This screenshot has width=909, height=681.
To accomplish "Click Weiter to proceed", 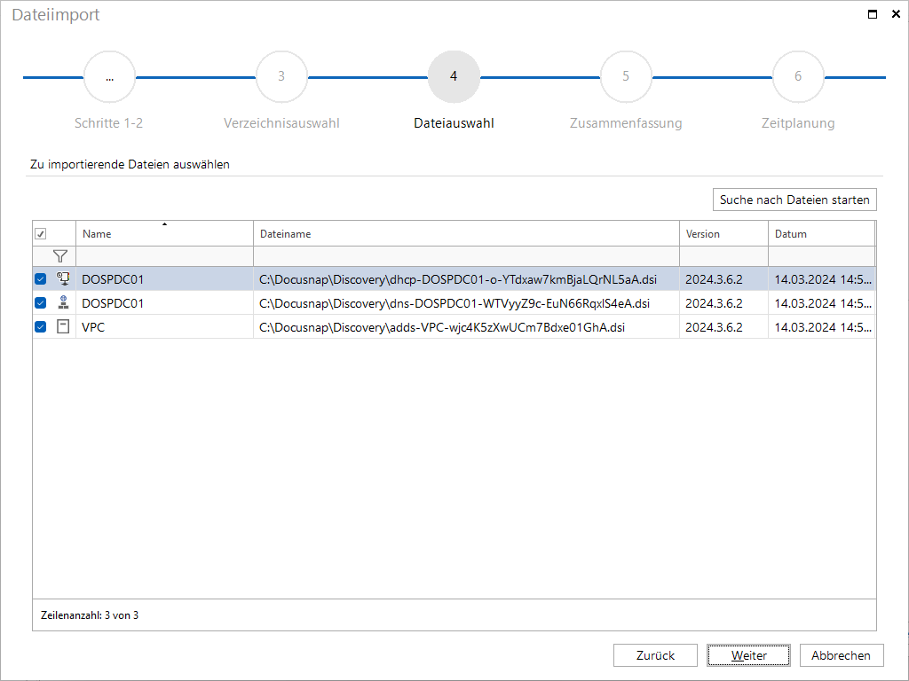I will (748, 655).
